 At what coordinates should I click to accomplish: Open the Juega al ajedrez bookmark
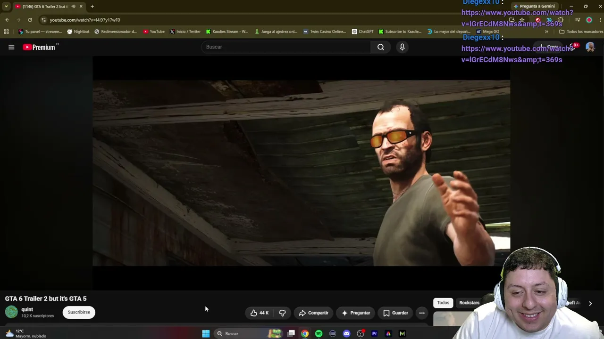click(x=276, y=32)
